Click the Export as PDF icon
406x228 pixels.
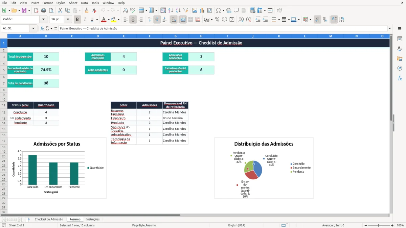click(36, 10)
